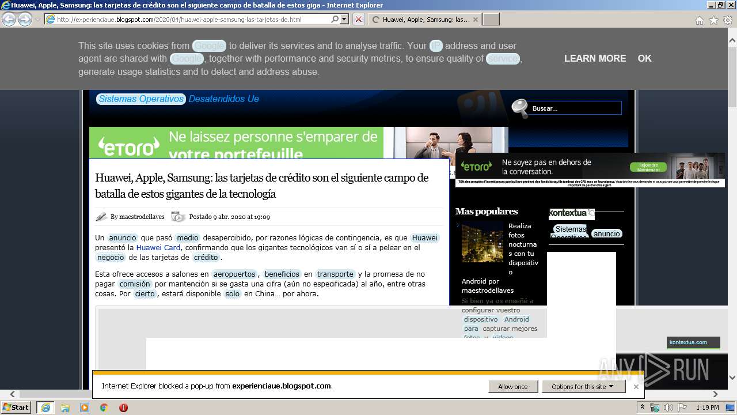Open the Chrome taskbar icon
737x415 pixels.
coord(104,408)
